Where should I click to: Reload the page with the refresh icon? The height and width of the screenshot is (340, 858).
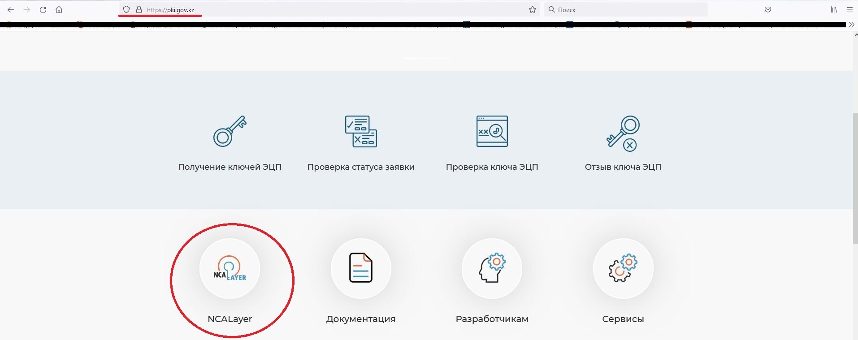point(43,9)
